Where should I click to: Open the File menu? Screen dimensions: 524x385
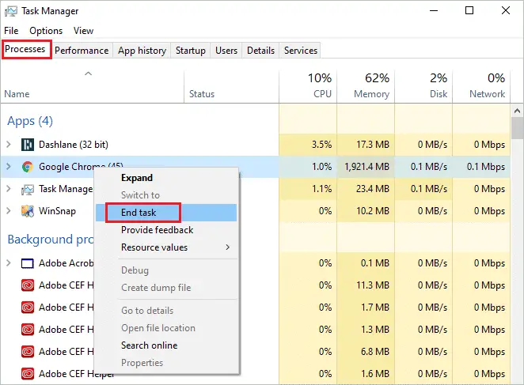click(x=11, y=31)
